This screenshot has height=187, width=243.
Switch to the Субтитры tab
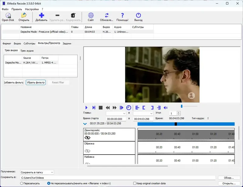point(29,44)
